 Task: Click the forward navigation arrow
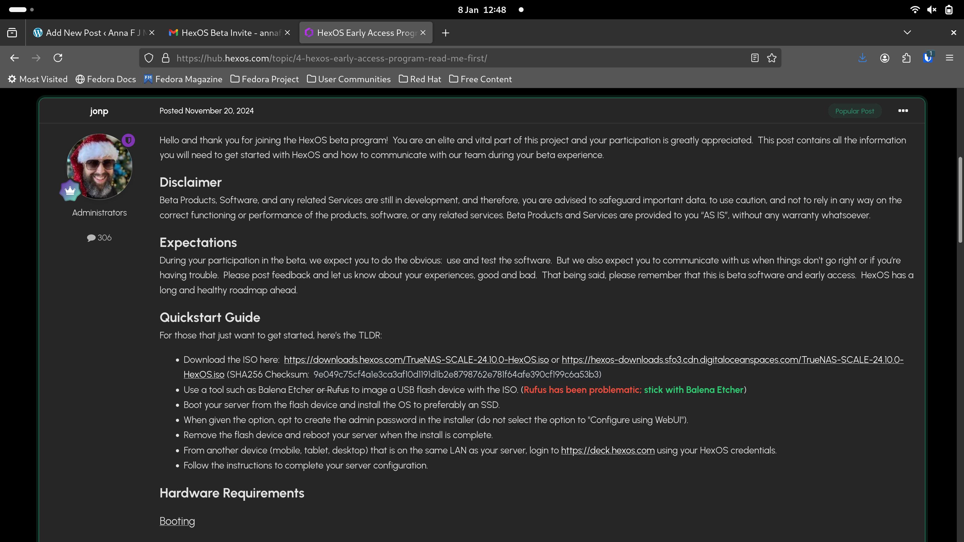click(36, 58)
